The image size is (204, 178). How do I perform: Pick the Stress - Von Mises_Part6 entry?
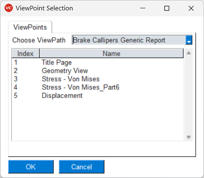click(98, 87)
